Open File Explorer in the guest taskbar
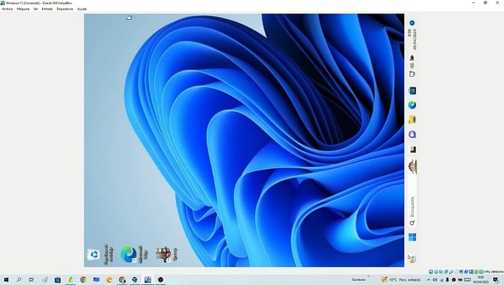This screenshot has height=285, width=504. [412, 120]
